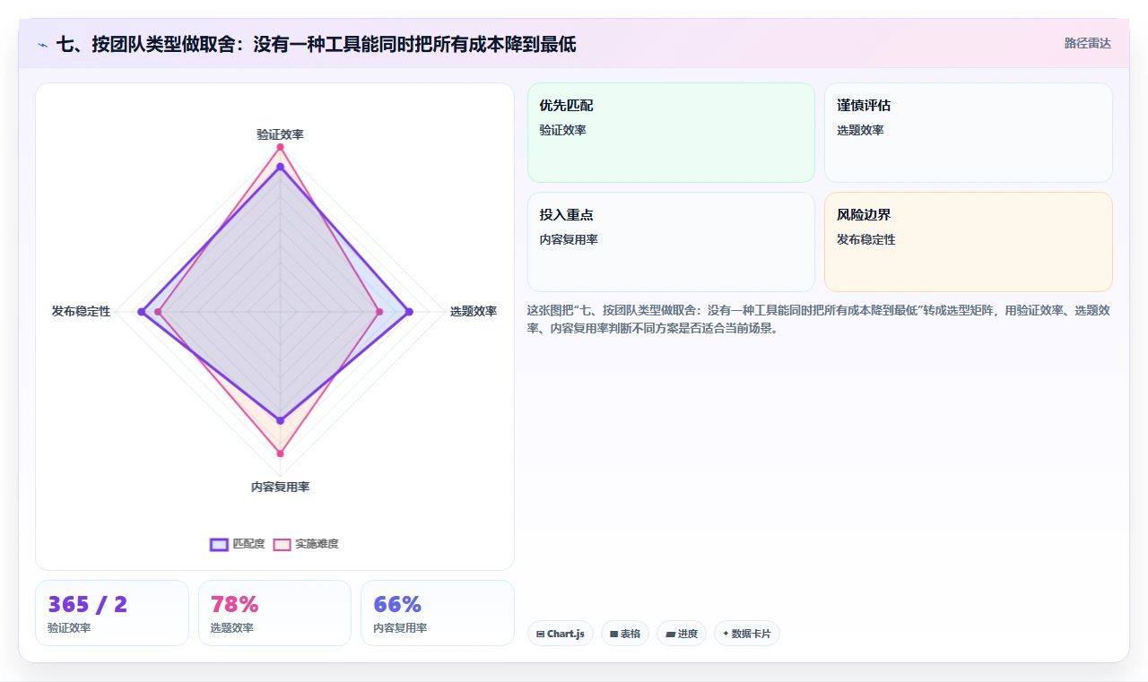
Task: Click the 进度 tag
Action: click(682, 634)
